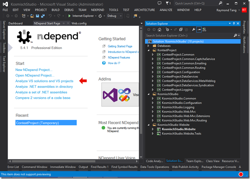
Task: Click the Start Page horizontal scrollbar thumb
Action: coord(54,161)
